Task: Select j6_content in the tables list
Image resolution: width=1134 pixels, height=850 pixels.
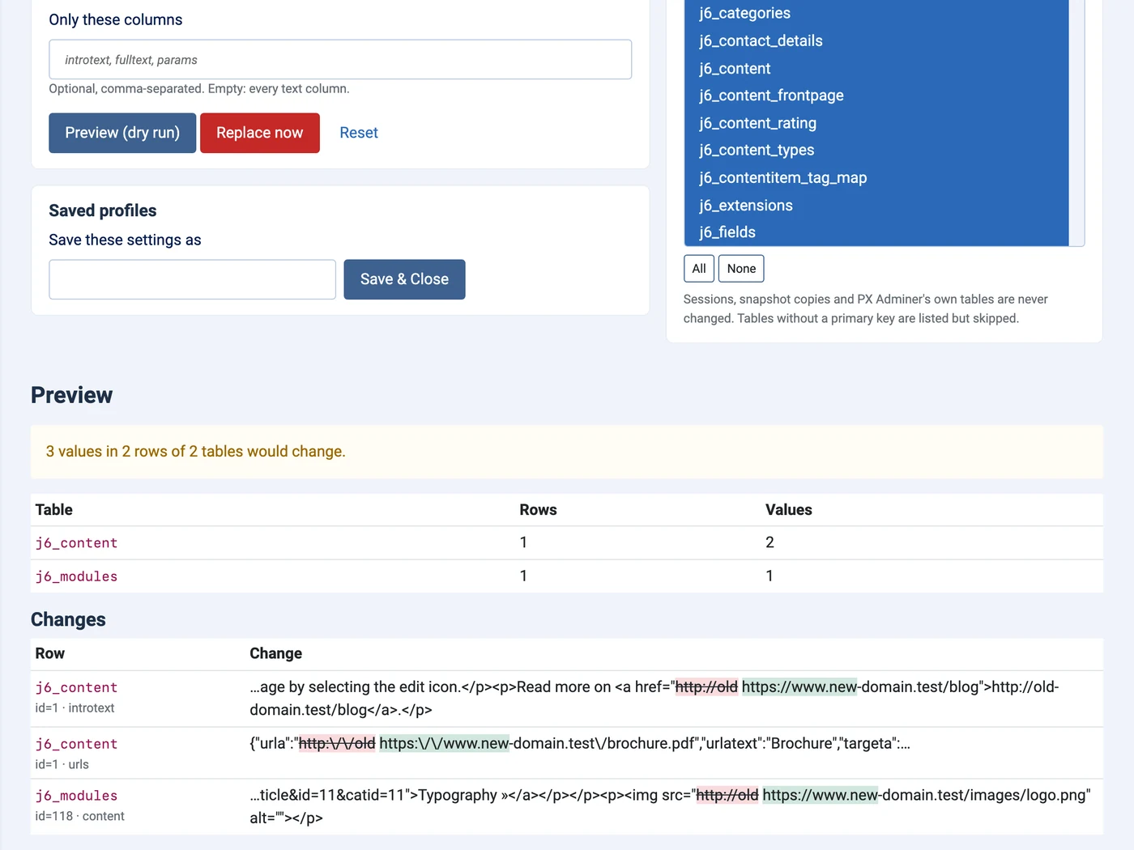Action: [x=876, y=69]
